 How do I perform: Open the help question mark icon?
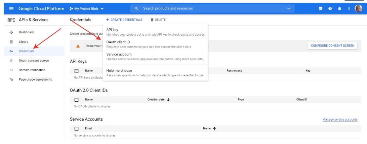330,9
